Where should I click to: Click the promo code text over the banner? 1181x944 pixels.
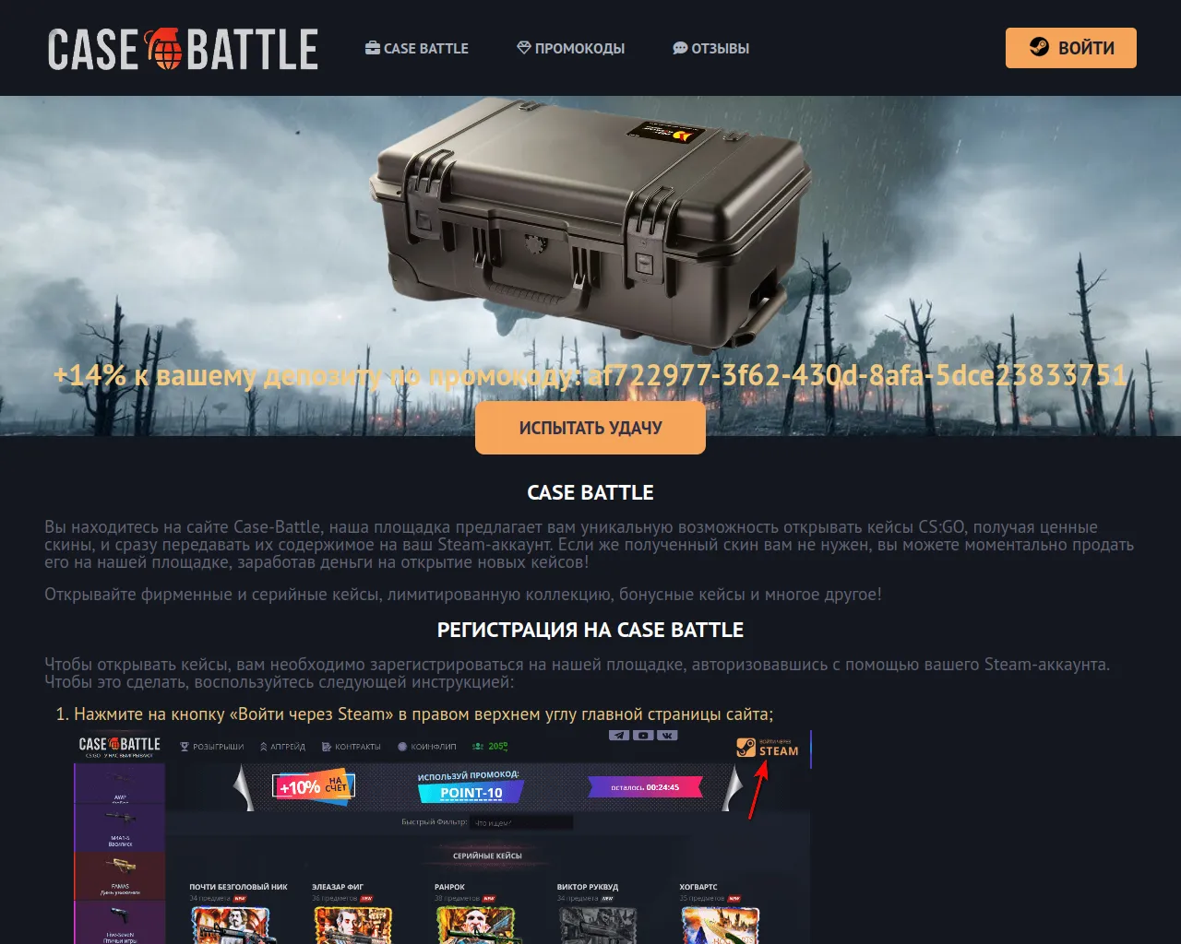[x=590, y=375]
